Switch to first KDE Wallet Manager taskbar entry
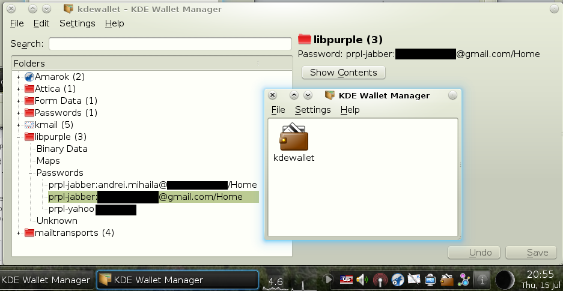 coord(47,280)
